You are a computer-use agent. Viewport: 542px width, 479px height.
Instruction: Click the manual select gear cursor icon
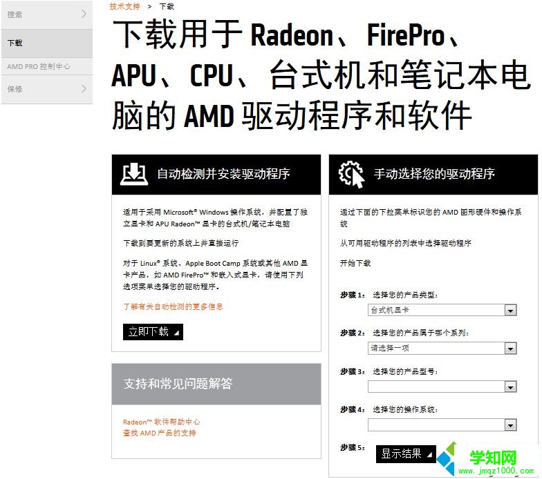(x=351, y=174)
